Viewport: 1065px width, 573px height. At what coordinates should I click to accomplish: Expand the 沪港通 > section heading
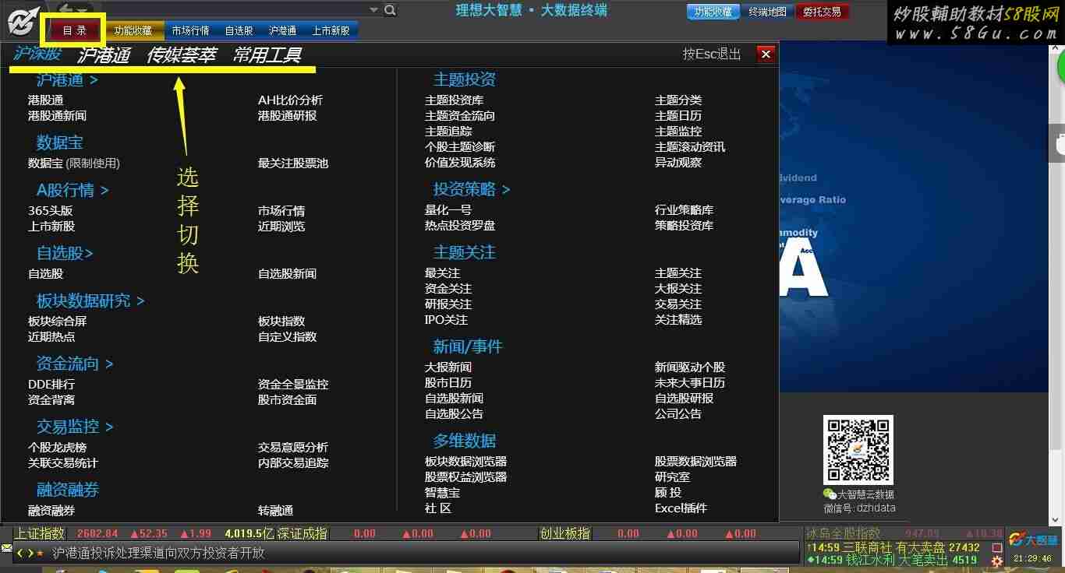(x=67, y=79)
